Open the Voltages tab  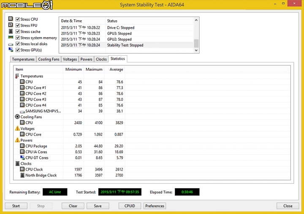point(70,59)
